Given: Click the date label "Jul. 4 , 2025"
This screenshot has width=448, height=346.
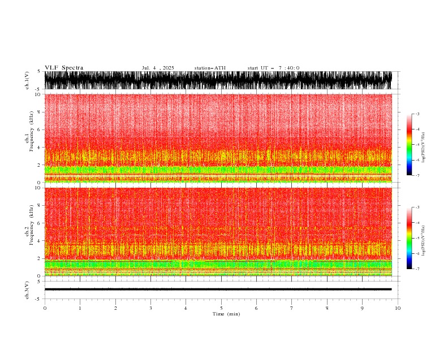Looking at the screenshot, I should click(158, 68).
